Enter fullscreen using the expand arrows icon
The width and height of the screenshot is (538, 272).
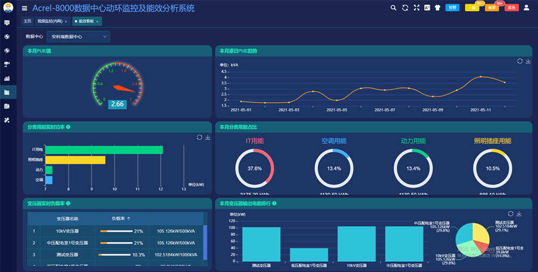pos(416,8)
